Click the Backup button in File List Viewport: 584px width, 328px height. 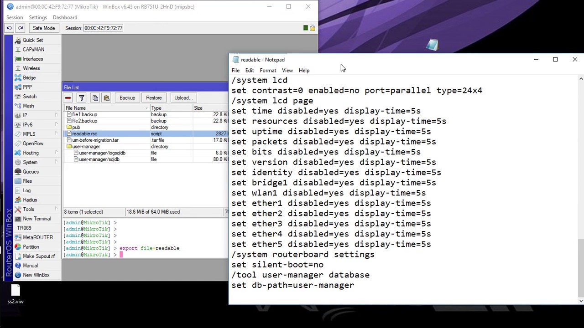127,97
